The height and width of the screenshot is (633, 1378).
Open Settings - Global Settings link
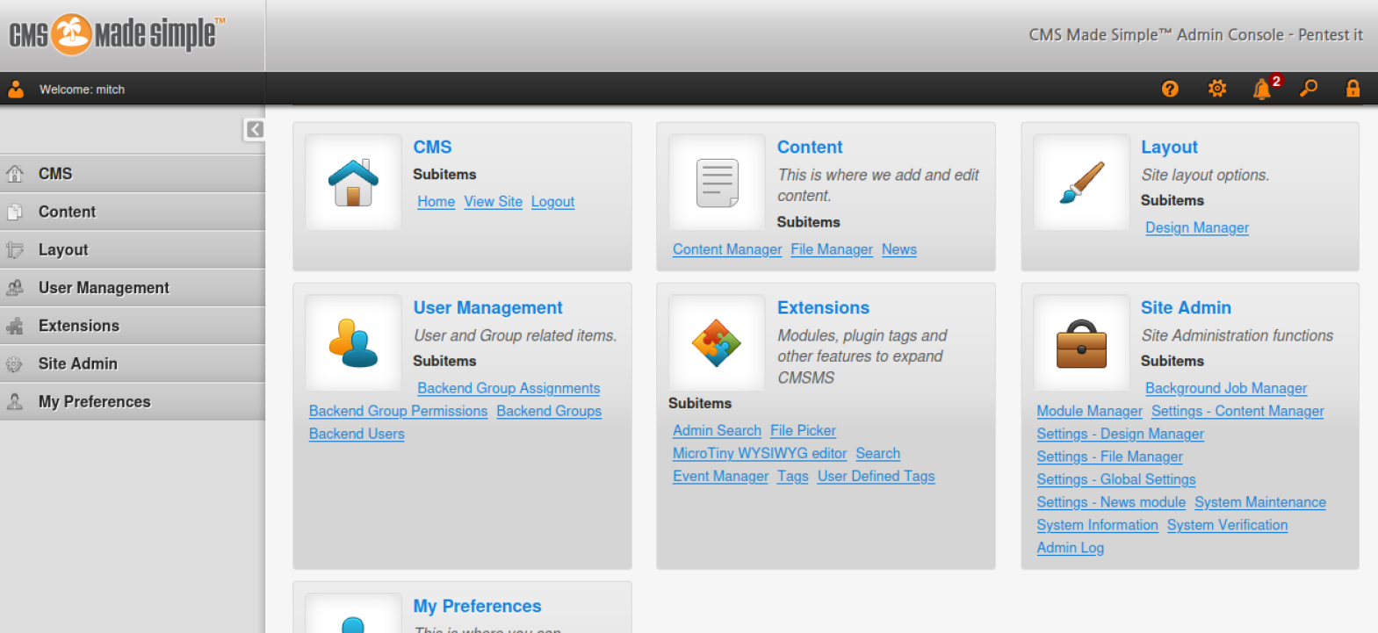1116,479
